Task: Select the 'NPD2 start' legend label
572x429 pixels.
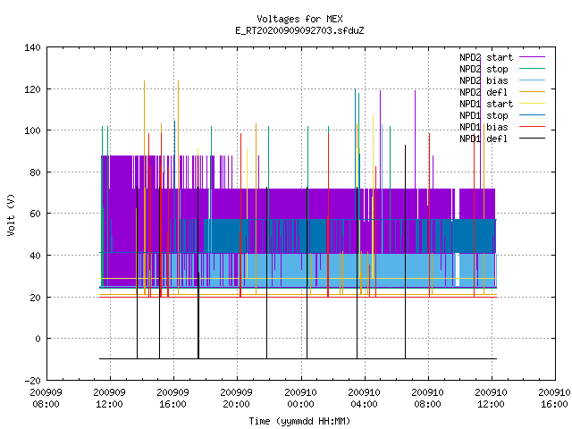Action: [x=486, y=57]
